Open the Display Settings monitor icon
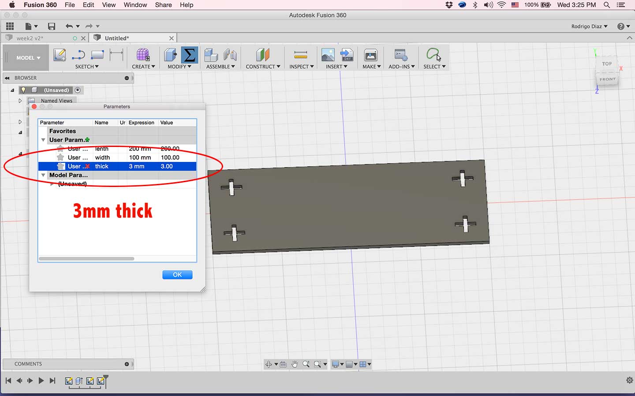This screenshot has height=396, width=635. coord(336,364)
